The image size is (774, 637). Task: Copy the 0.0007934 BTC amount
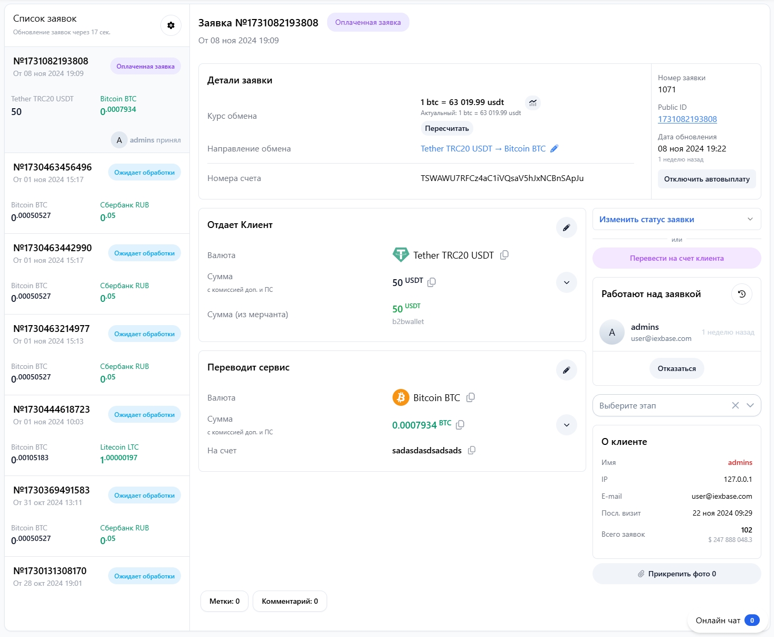coord(460,424)
